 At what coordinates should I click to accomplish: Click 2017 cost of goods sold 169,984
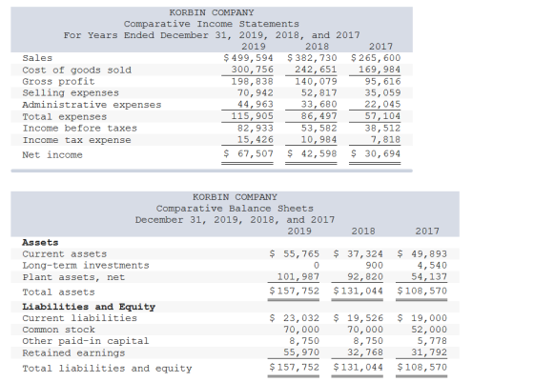(380, 70)
